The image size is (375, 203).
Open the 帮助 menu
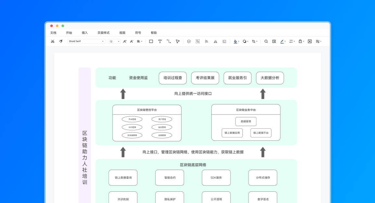154,33
